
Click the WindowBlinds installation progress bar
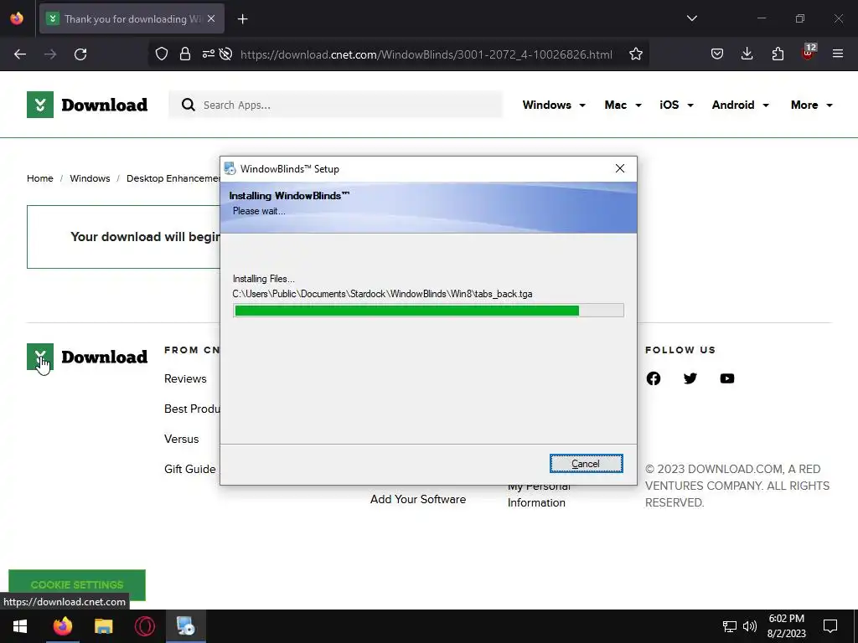tap(428, 311)
